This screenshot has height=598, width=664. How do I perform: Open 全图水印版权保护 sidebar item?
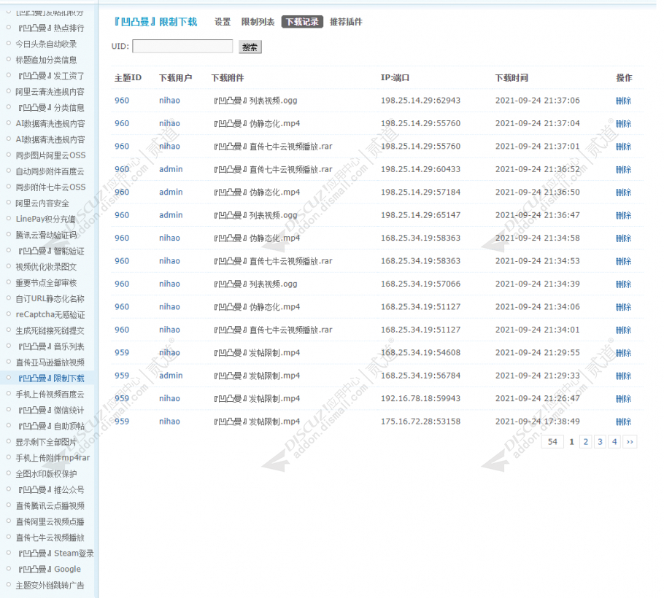[46, 474]
